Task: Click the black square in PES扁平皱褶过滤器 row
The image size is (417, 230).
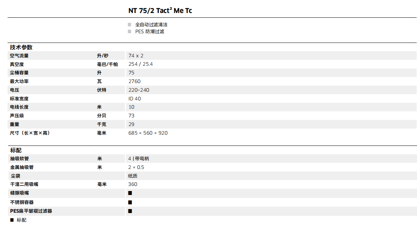Action: coord(130,211)
